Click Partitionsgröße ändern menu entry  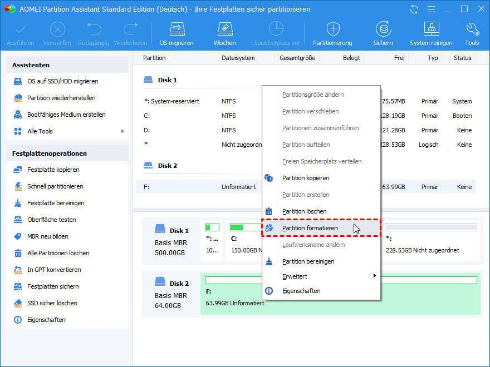pos(321,95)
